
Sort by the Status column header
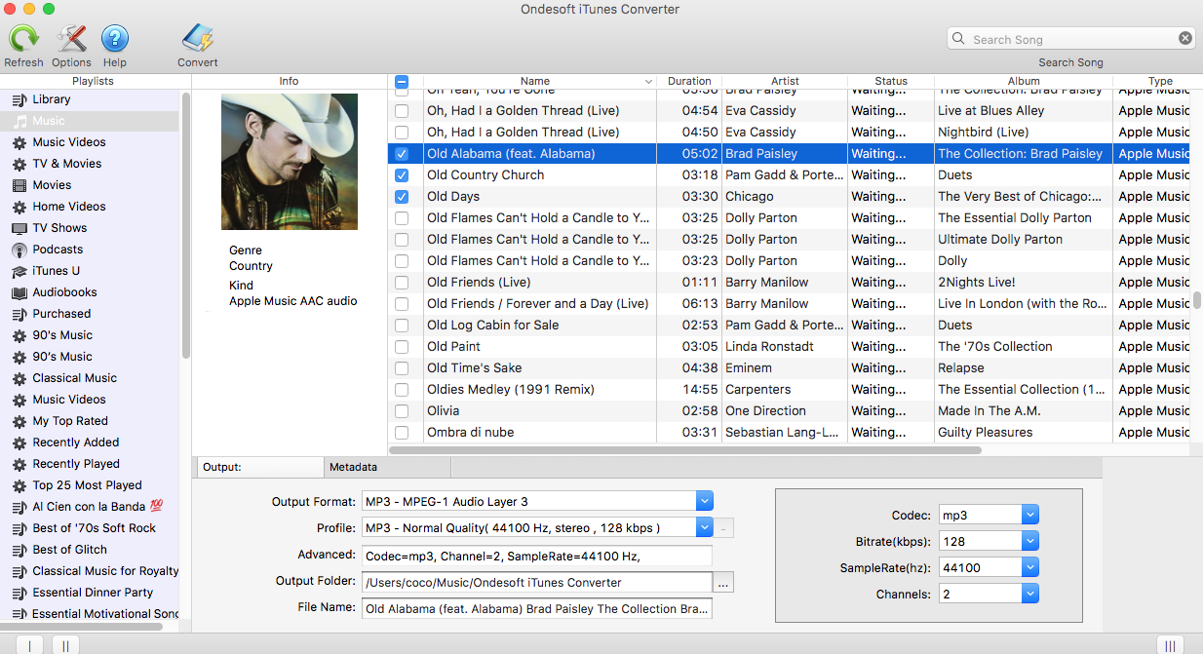(891, 81)
